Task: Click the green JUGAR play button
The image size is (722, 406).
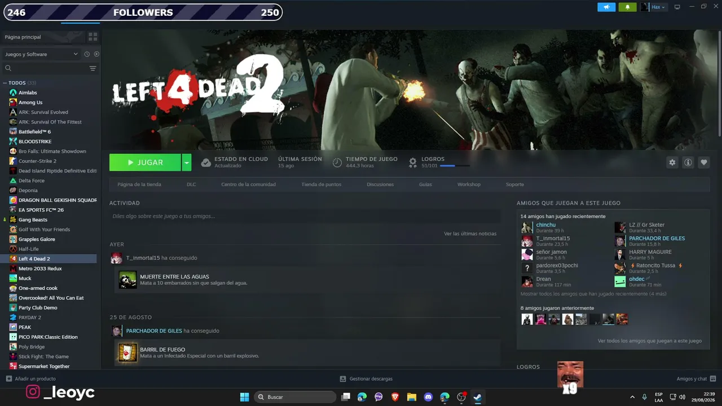Action: 145,162
